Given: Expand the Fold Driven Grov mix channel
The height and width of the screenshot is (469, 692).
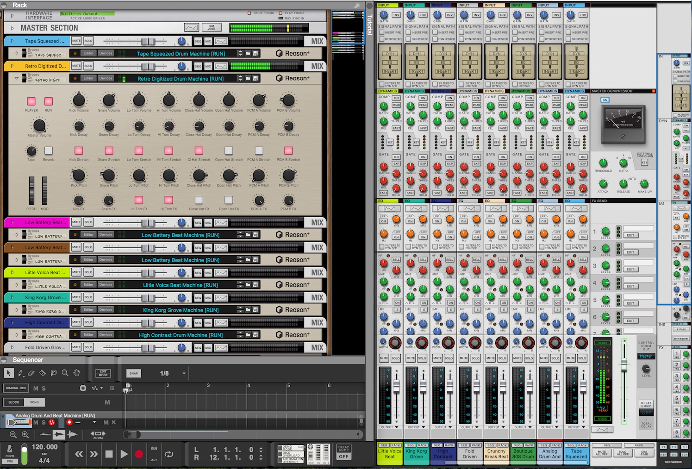Looking at the screenshot, I should pos(12,347).
